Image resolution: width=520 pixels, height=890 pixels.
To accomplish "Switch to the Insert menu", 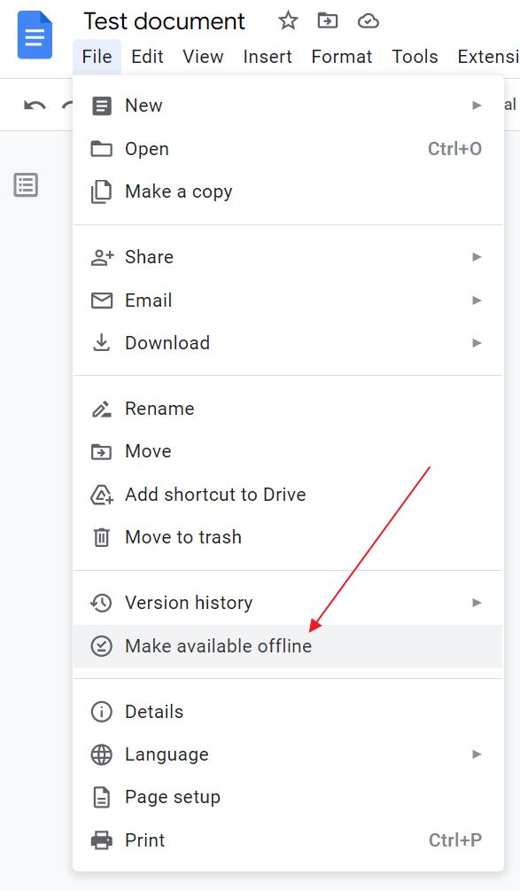I will pyautogui.click(x=268, y=56).
